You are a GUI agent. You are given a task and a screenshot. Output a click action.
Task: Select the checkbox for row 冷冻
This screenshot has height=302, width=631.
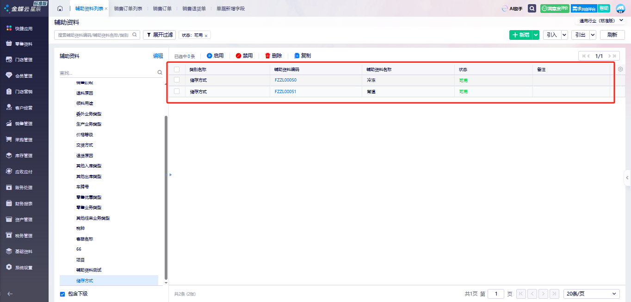click(177, 80)
